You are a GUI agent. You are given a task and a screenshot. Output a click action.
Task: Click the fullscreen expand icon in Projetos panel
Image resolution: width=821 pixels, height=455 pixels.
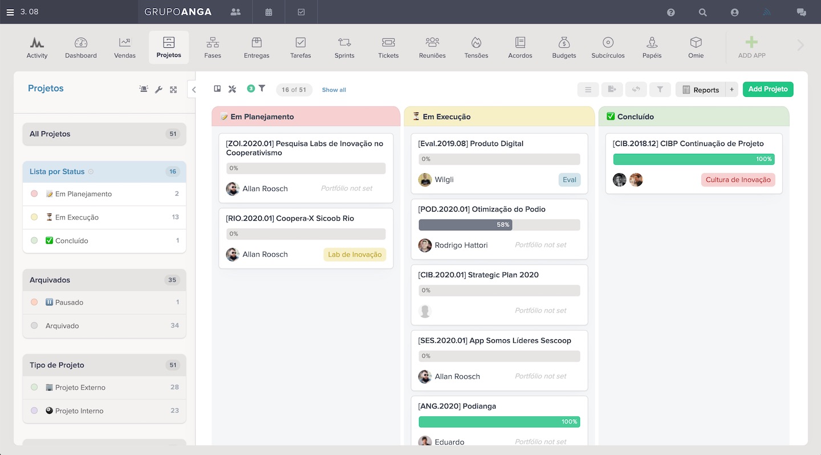point(173,90)
